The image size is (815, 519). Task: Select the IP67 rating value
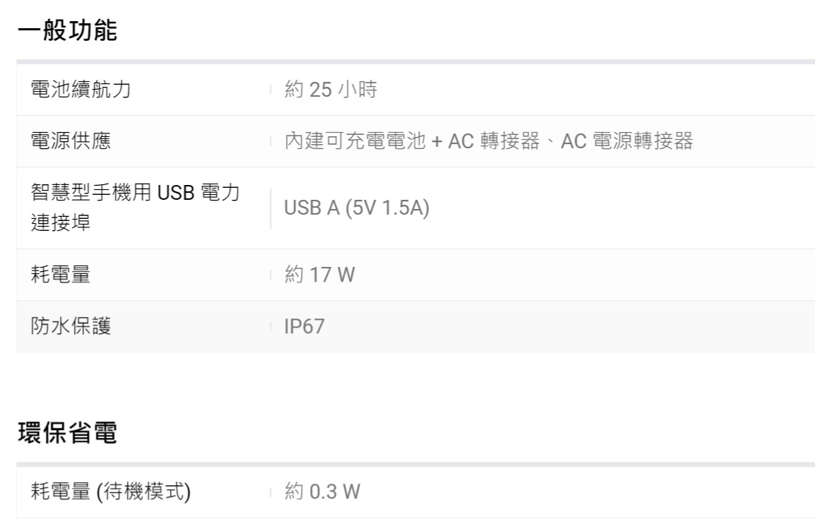tap(304, 327)
